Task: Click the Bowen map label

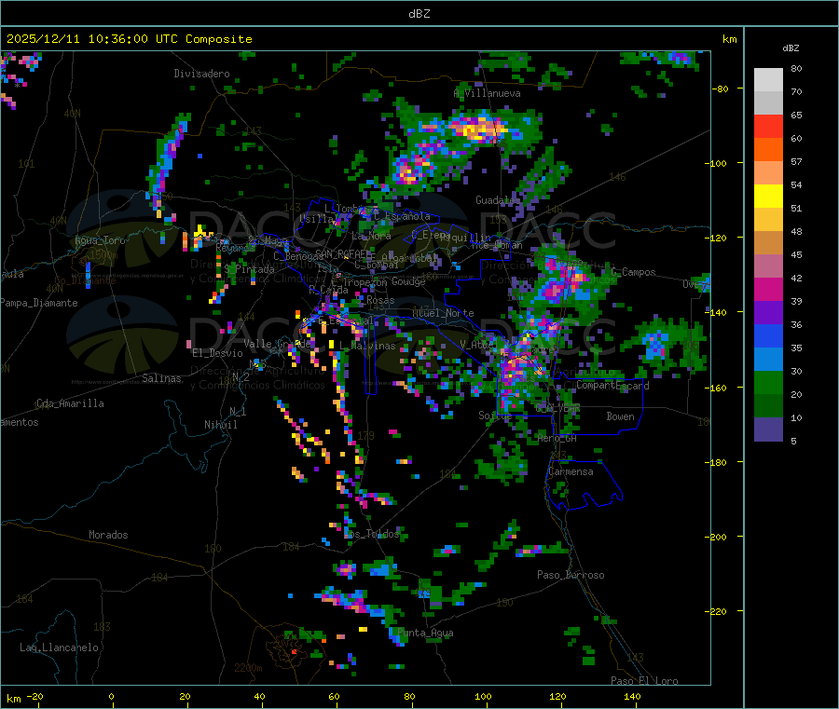Action: click(x=620, y=417)
